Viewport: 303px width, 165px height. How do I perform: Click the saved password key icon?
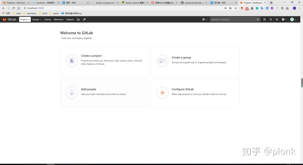pos(226,8)
